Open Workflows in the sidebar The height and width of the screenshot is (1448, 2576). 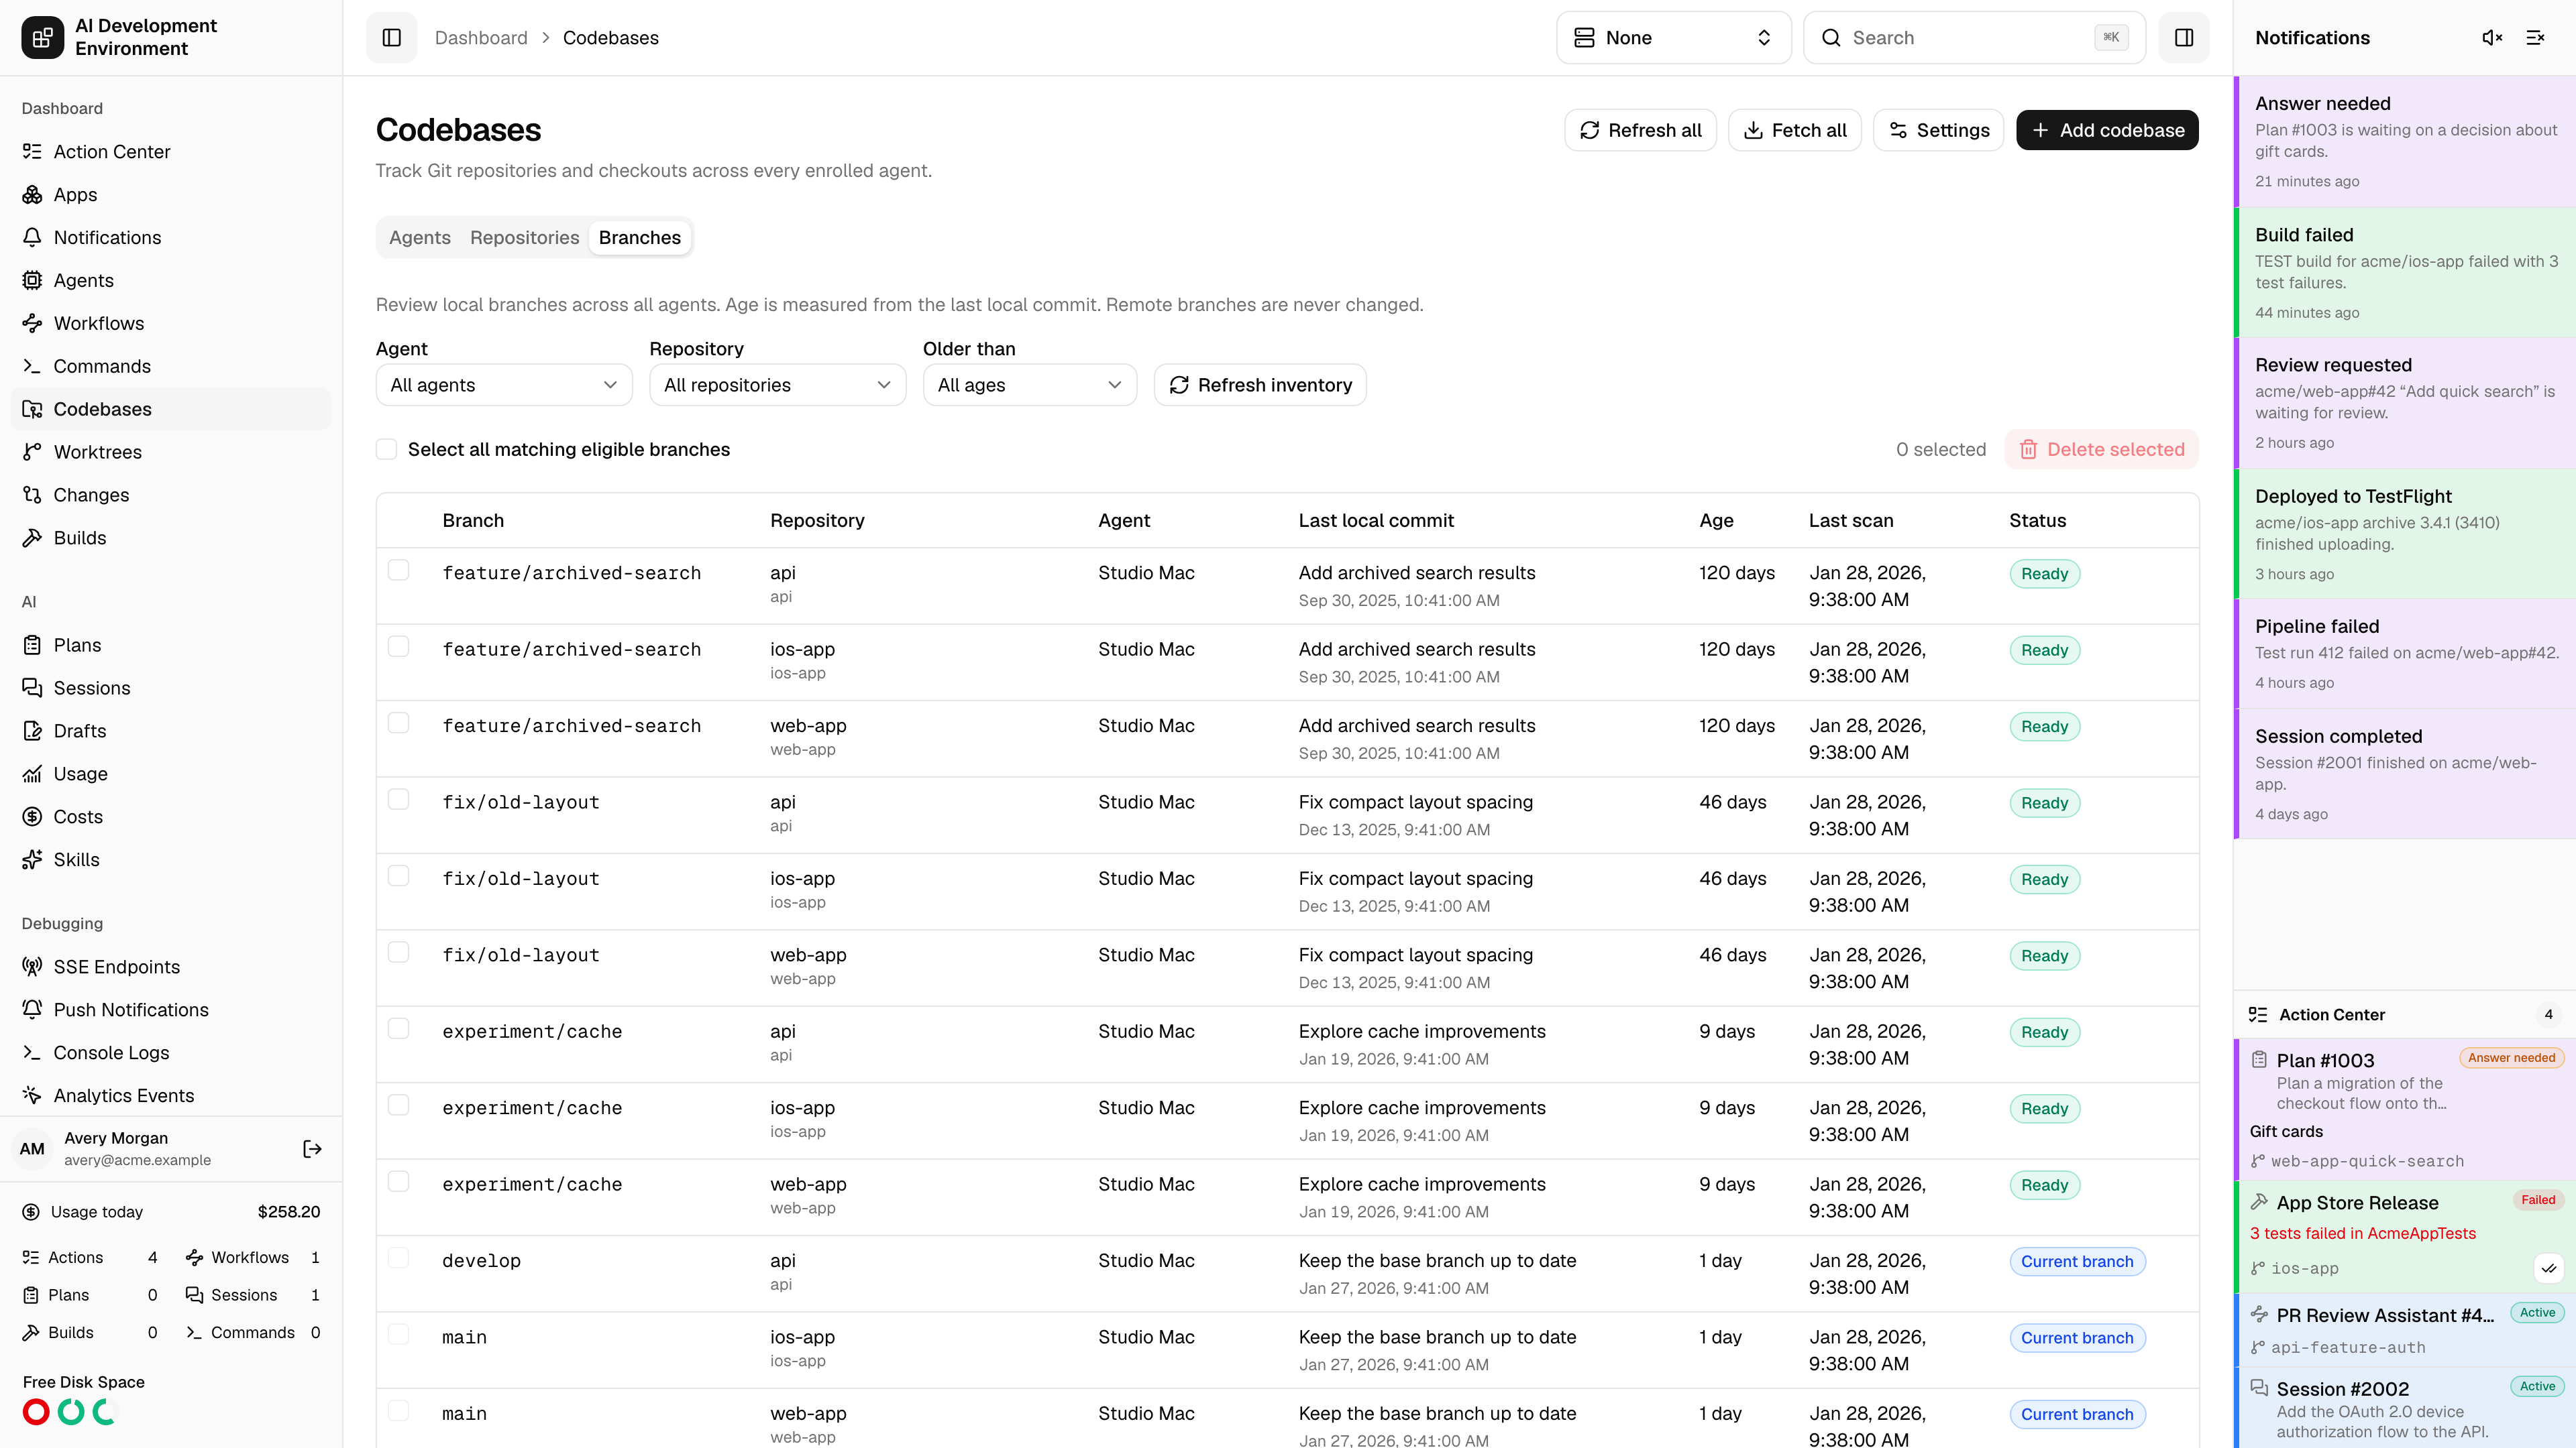click(171, 324)
